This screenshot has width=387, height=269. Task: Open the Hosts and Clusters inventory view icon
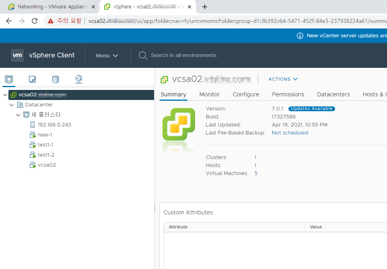[x=9, y=79]
